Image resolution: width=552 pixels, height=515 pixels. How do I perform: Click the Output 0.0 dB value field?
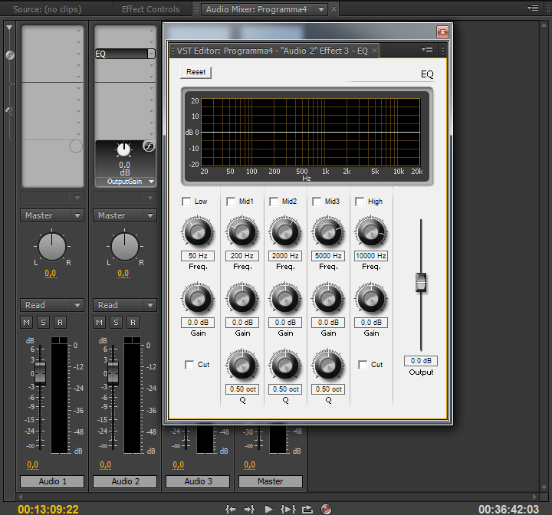[x=421, y=361]
